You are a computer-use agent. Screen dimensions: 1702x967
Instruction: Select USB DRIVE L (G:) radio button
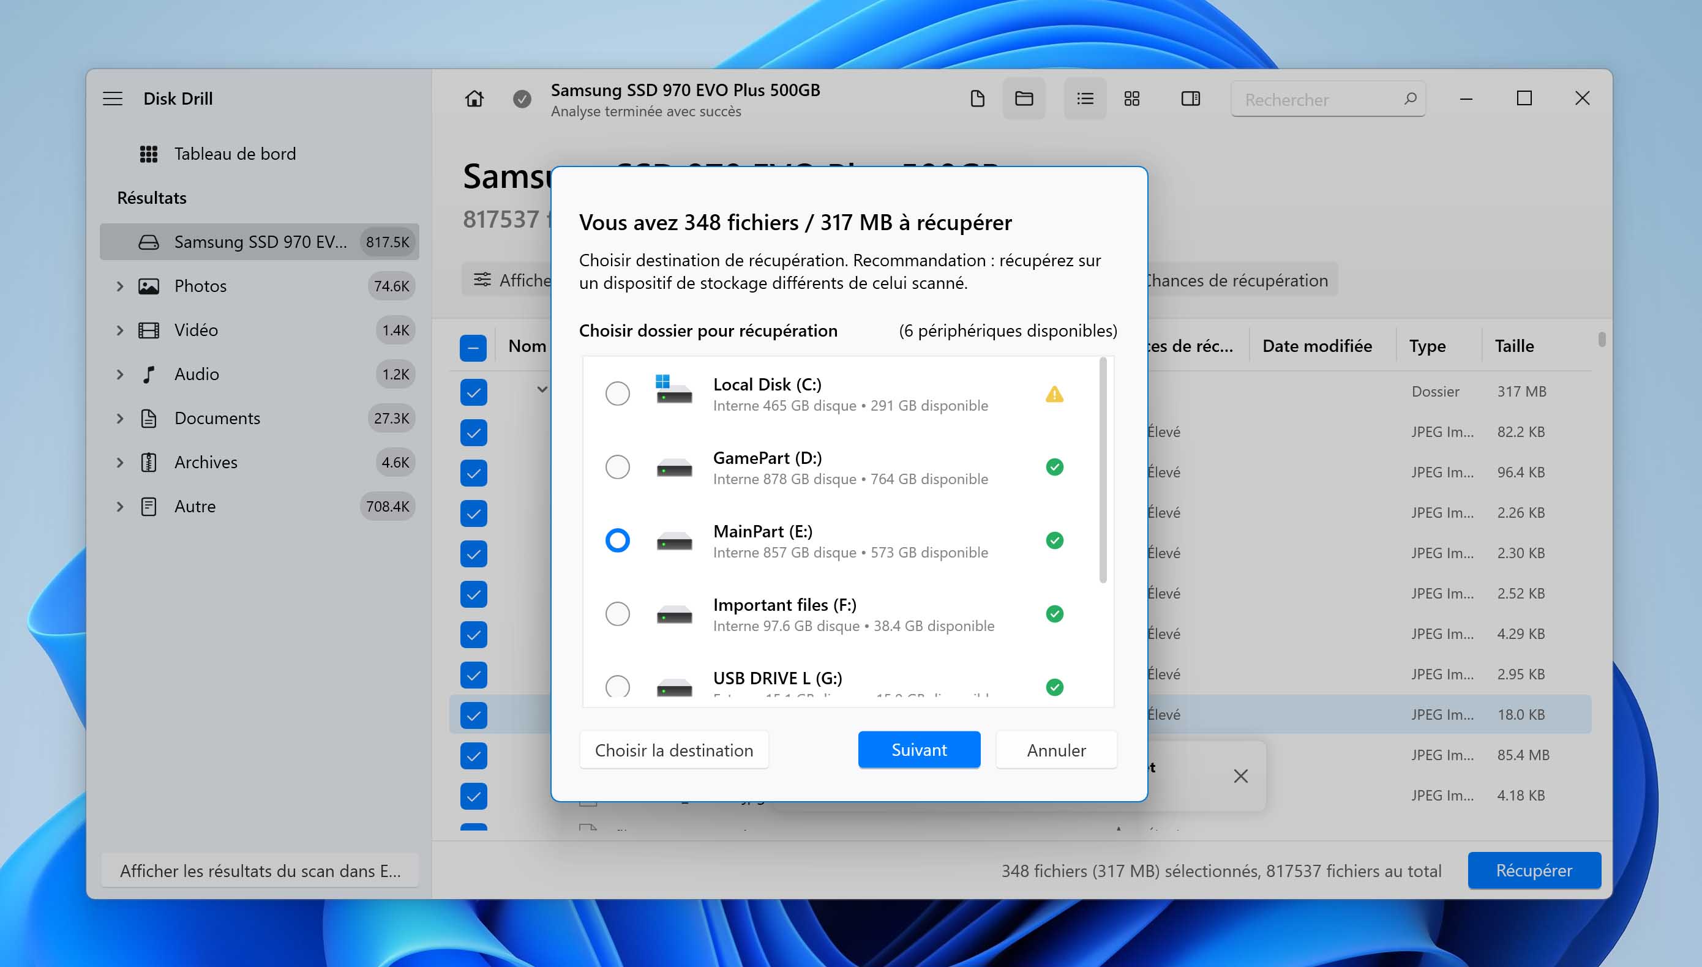(617, 686)
